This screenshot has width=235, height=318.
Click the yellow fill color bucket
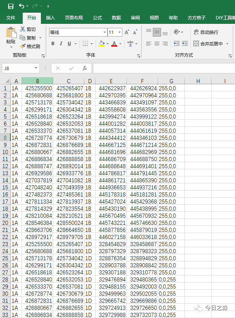[102, 44]
